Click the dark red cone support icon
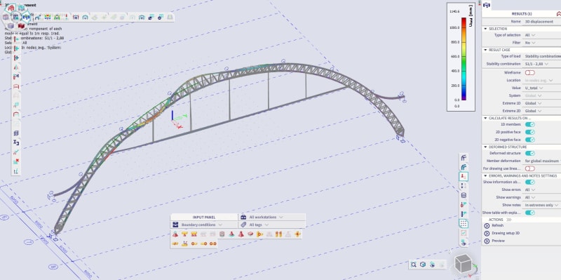Screen dimensions: 561x280 pos(241,234)
